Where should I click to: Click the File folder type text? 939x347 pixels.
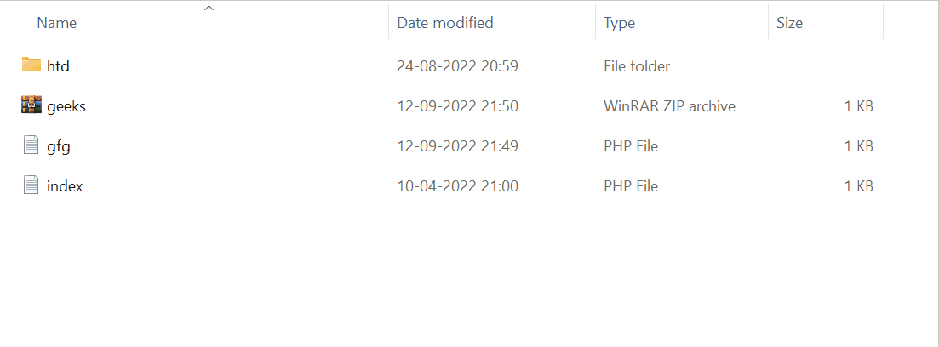pos(636,66)
